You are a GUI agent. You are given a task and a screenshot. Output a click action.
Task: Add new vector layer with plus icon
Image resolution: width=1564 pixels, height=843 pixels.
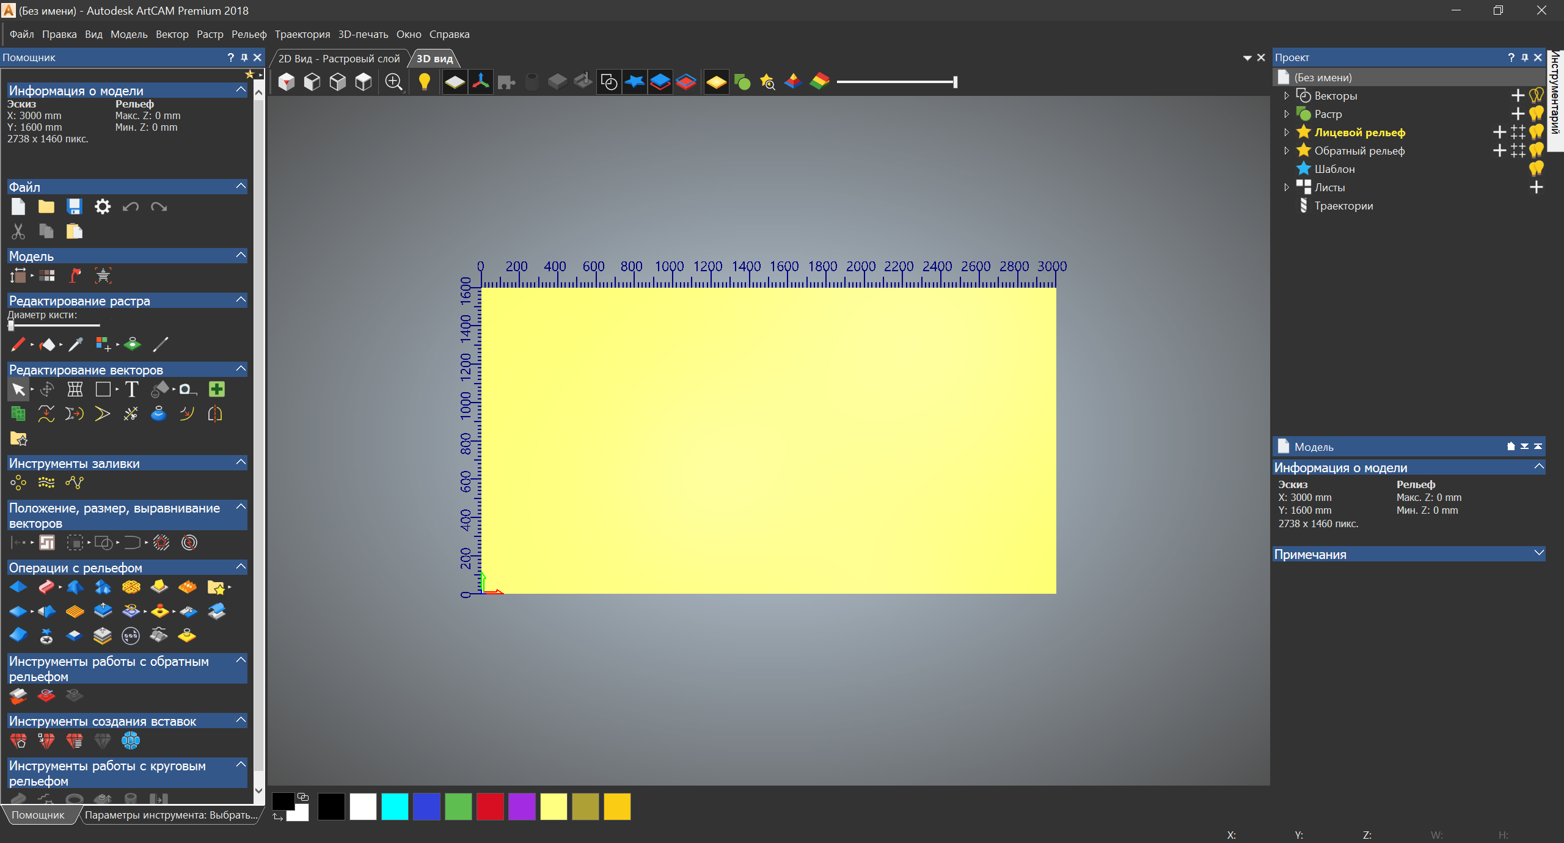pos(1518,95)
